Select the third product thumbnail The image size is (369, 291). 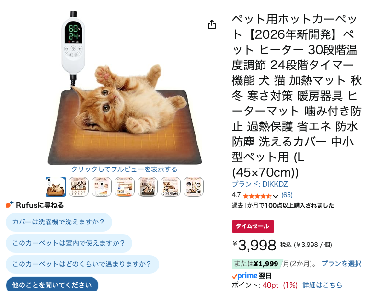(x=102, y=187)
